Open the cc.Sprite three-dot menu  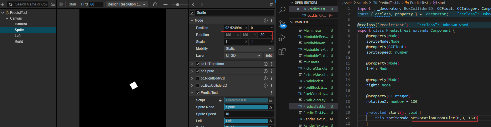pos(271,71)
